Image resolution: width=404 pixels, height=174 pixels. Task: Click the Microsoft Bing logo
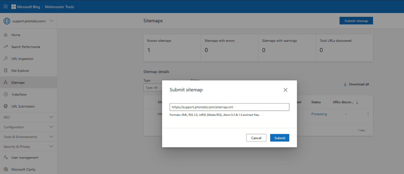click(x=26, y=6)
